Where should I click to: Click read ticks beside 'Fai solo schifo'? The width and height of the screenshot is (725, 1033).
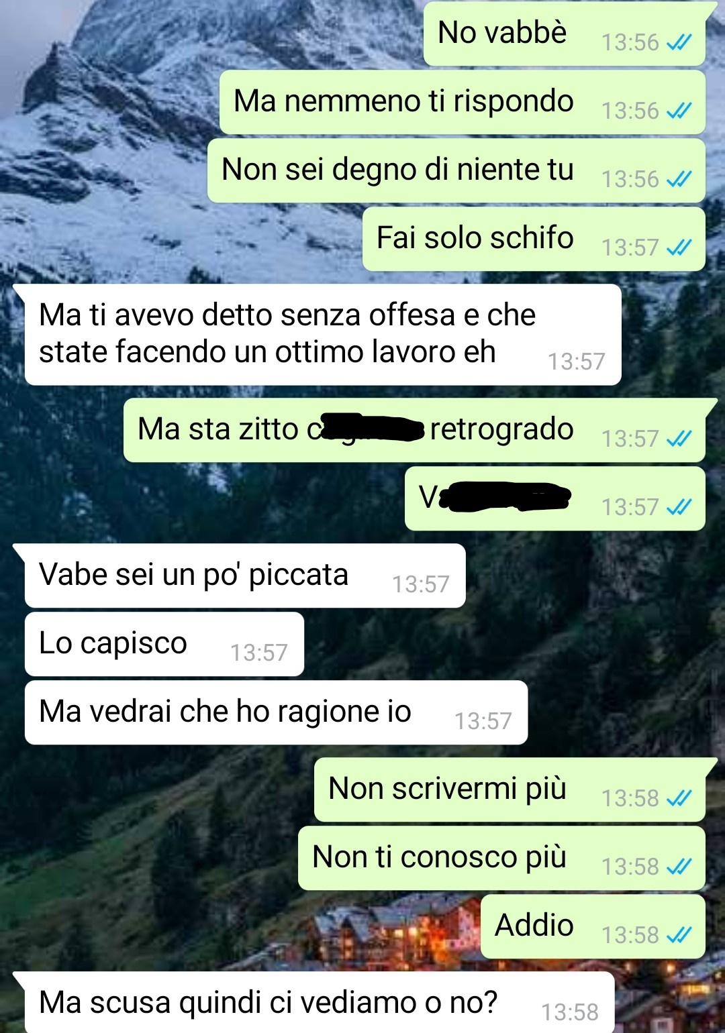coord(679,248)
